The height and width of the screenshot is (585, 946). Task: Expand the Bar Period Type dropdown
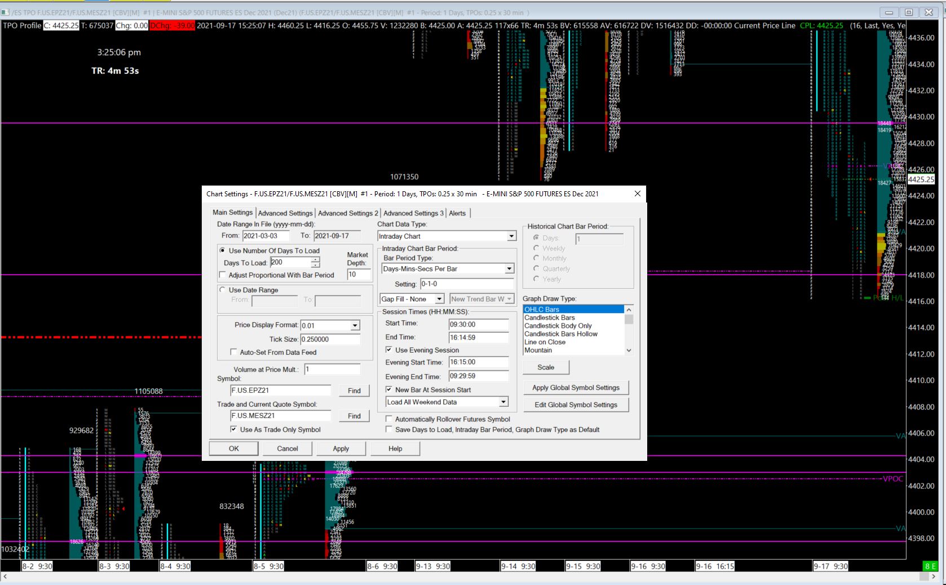click(509, 269)
